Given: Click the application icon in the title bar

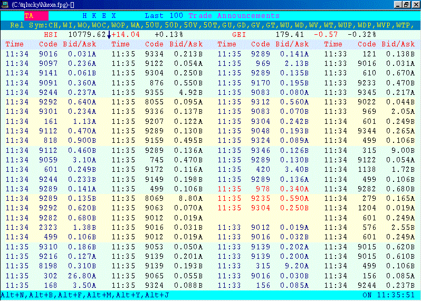Looking at the screenshot, I should pyautogui.click(x=5, y=5).
